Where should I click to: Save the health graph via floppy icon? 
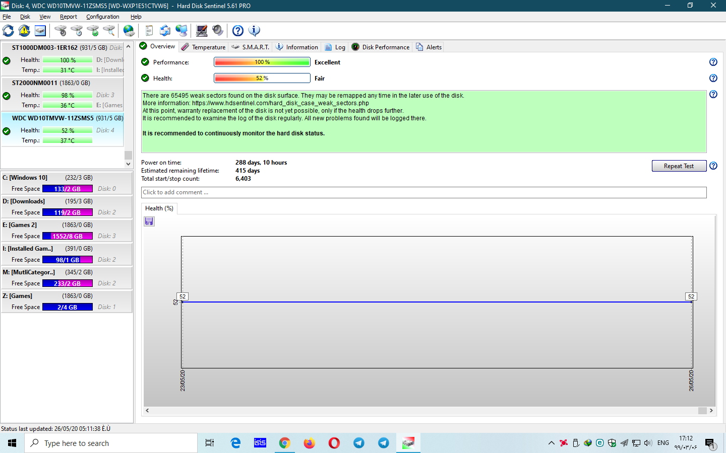tap(149, 221)
